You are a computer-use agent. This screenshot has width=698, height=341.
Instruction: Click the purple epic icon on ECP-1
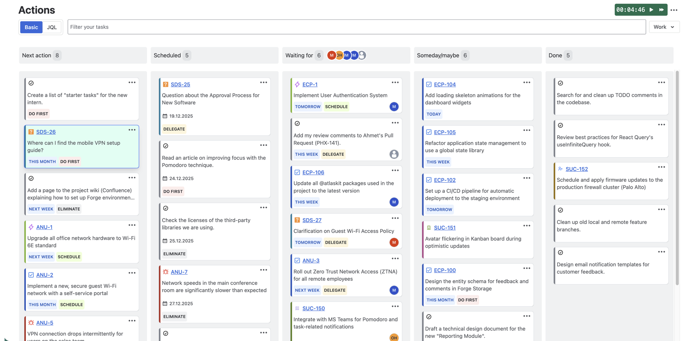(297, 84)
